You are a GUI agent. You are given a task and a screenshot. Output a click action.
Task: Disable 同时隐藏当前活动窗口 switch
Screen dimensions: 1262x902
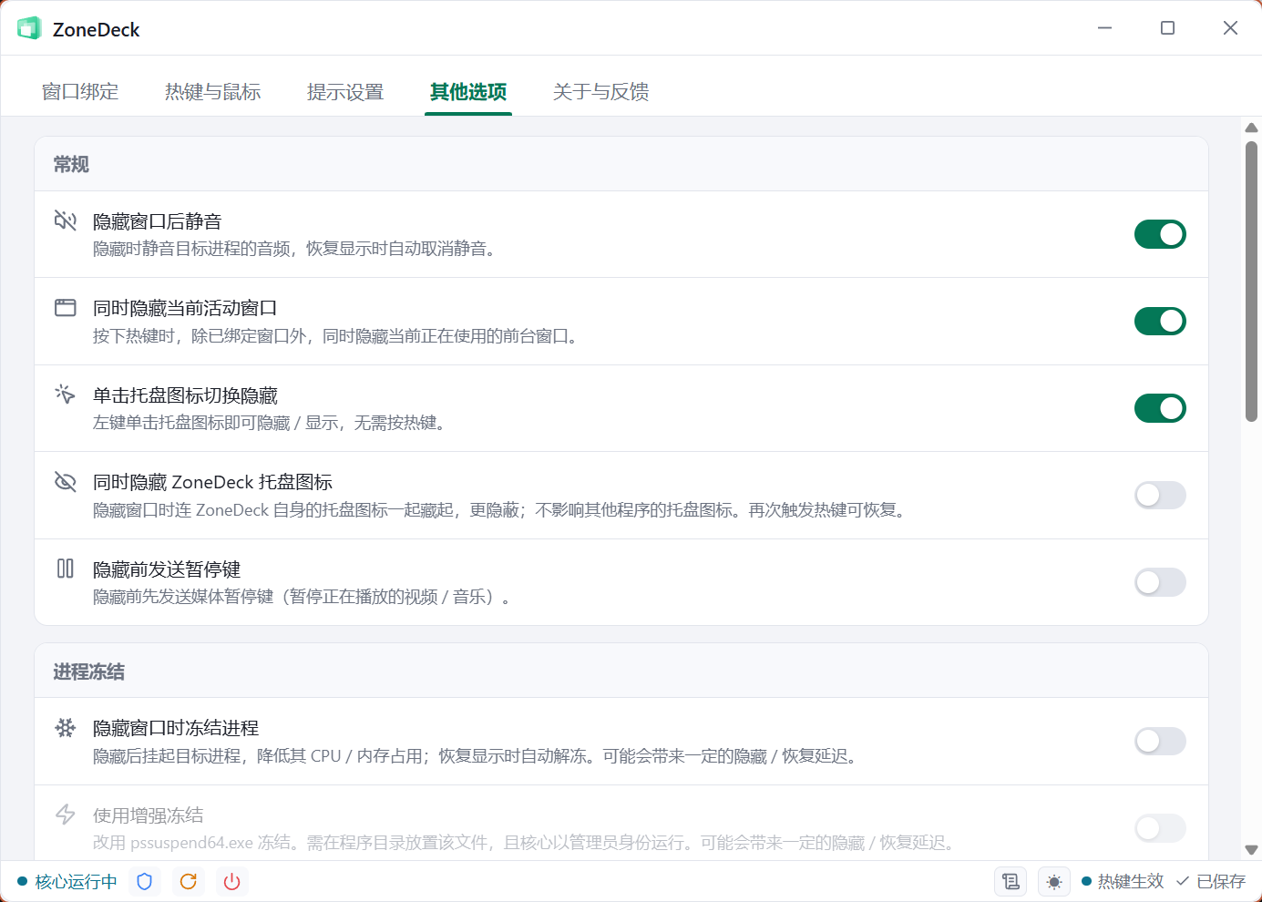[x=1160, y=321]
